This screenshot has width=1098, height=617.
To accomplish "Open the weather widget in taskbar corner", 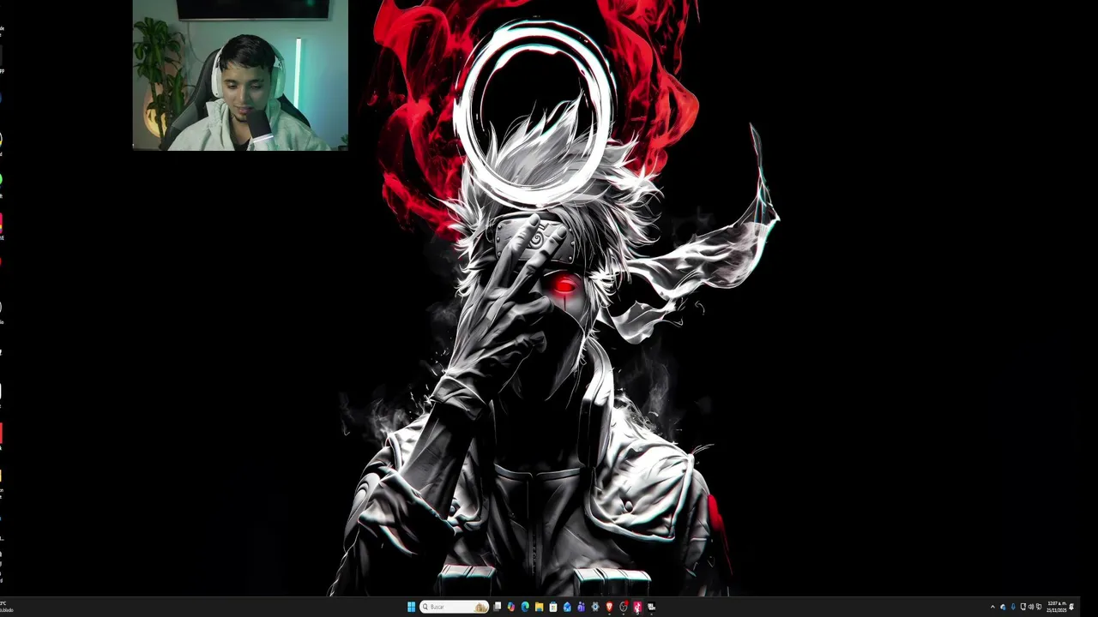I will coord(7,607).
